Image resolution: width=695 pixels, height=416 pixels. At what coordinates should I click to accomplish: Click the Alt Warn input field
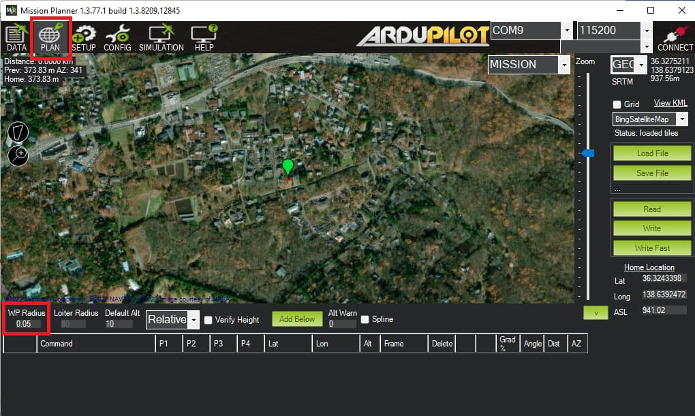pyautogui.click(x=342, y=324)
